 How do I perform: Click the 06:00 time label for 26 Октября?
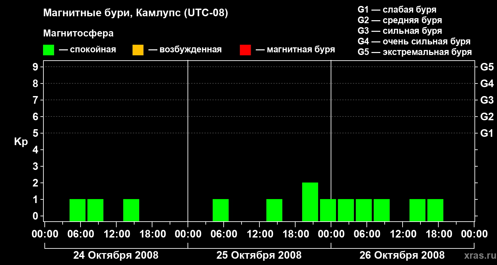(x=366, y=234)
